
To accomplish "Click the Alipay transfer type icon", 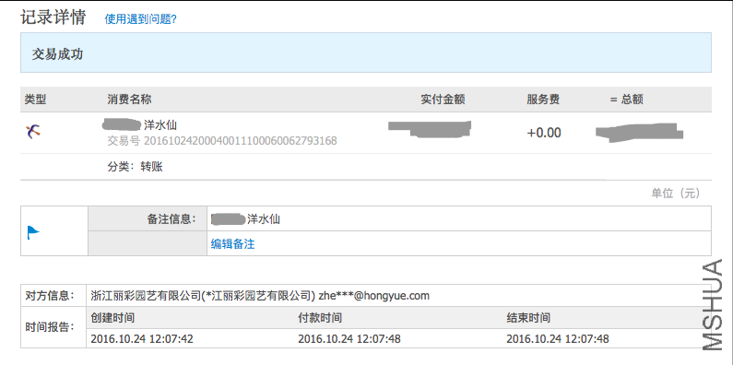I will pyautogui.click(x=32, y=132).
